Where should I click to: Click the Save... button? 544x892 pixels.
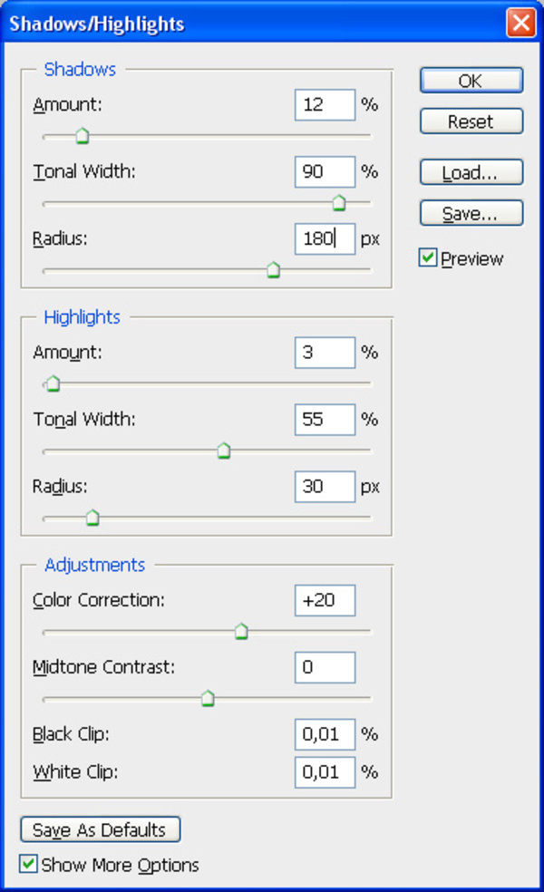[x=471, y=213]
